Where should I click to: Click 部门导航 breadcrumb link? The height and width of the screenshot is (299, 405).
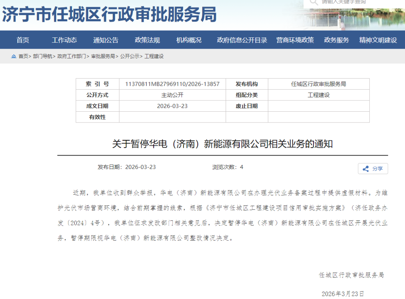[x=42, y=57]
